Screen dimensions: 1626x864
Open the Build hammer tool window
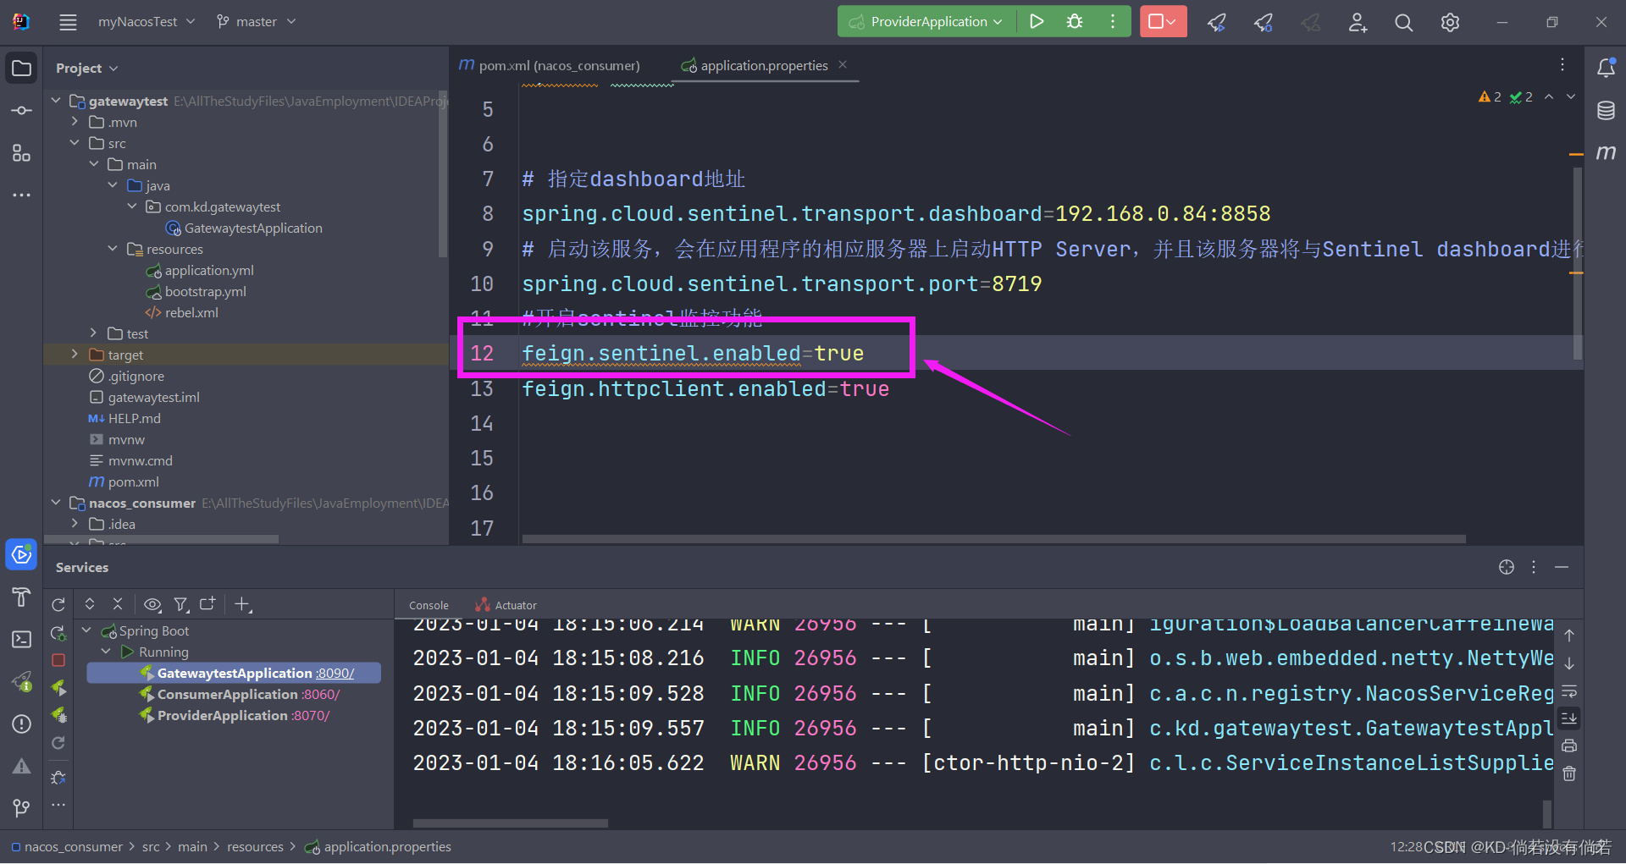point(22,597)
